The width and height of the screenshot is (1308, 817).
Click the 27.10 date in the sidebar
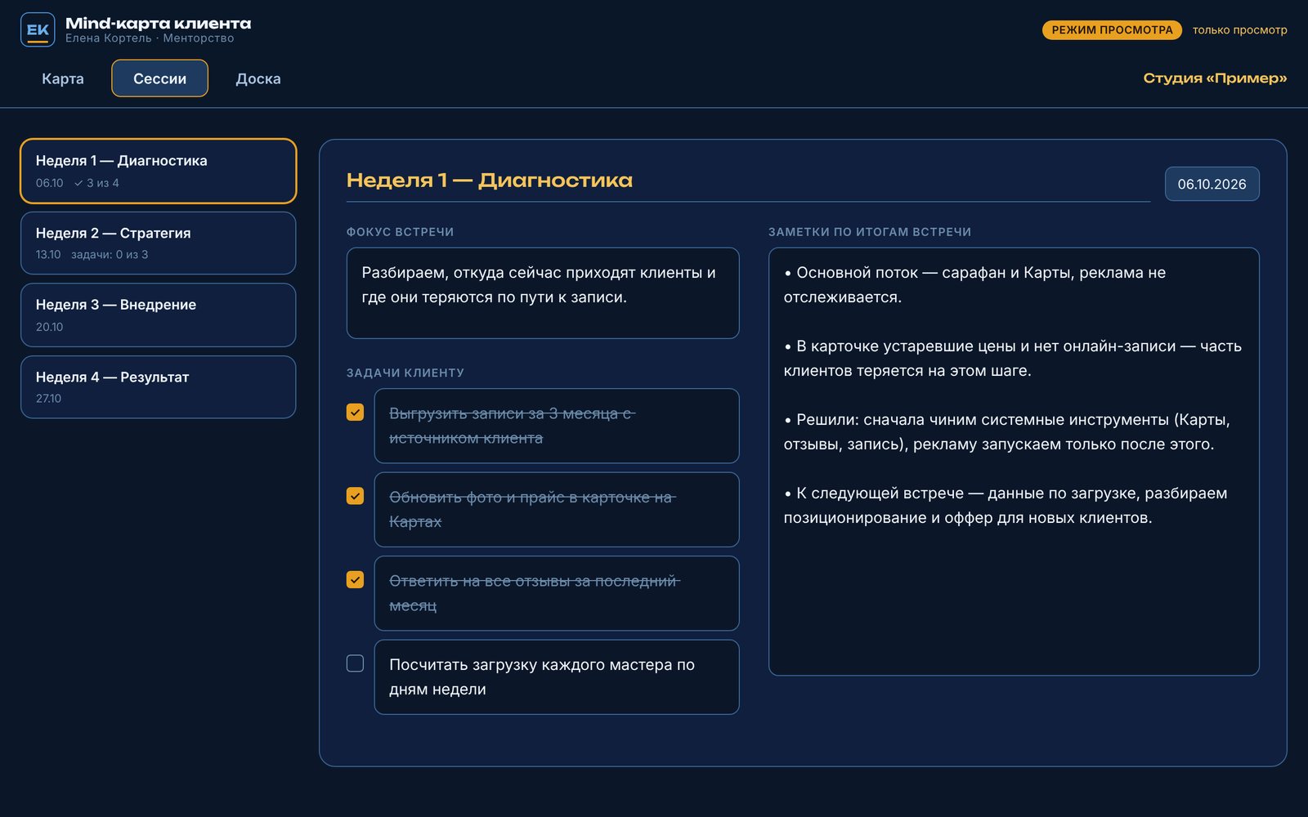pos(48,399)
